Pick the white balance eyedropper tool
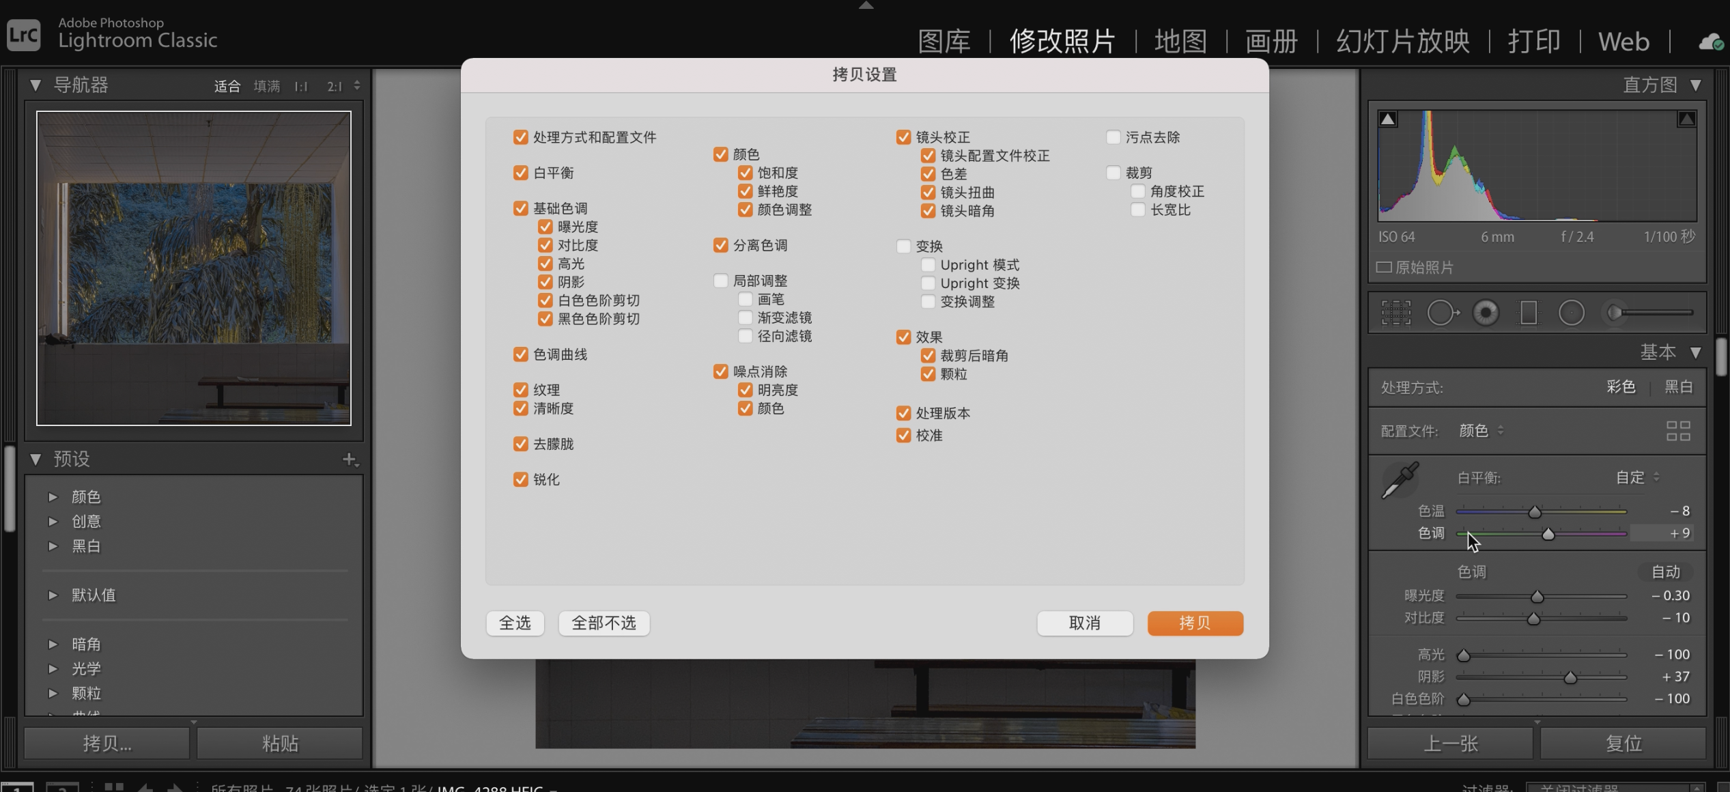This screenshot has height=792, width=1730. [x=1400, y=479]
